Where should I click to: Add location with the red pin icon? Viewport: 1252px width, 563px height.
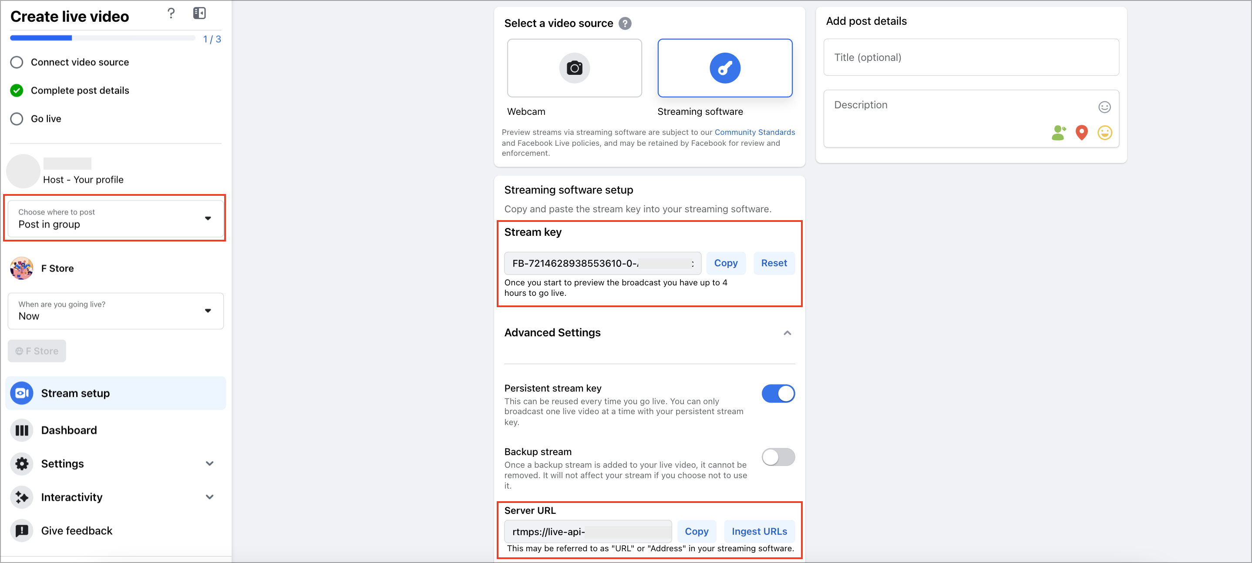pos(1081,133)
